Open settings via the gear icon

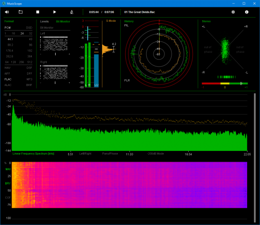233,12
